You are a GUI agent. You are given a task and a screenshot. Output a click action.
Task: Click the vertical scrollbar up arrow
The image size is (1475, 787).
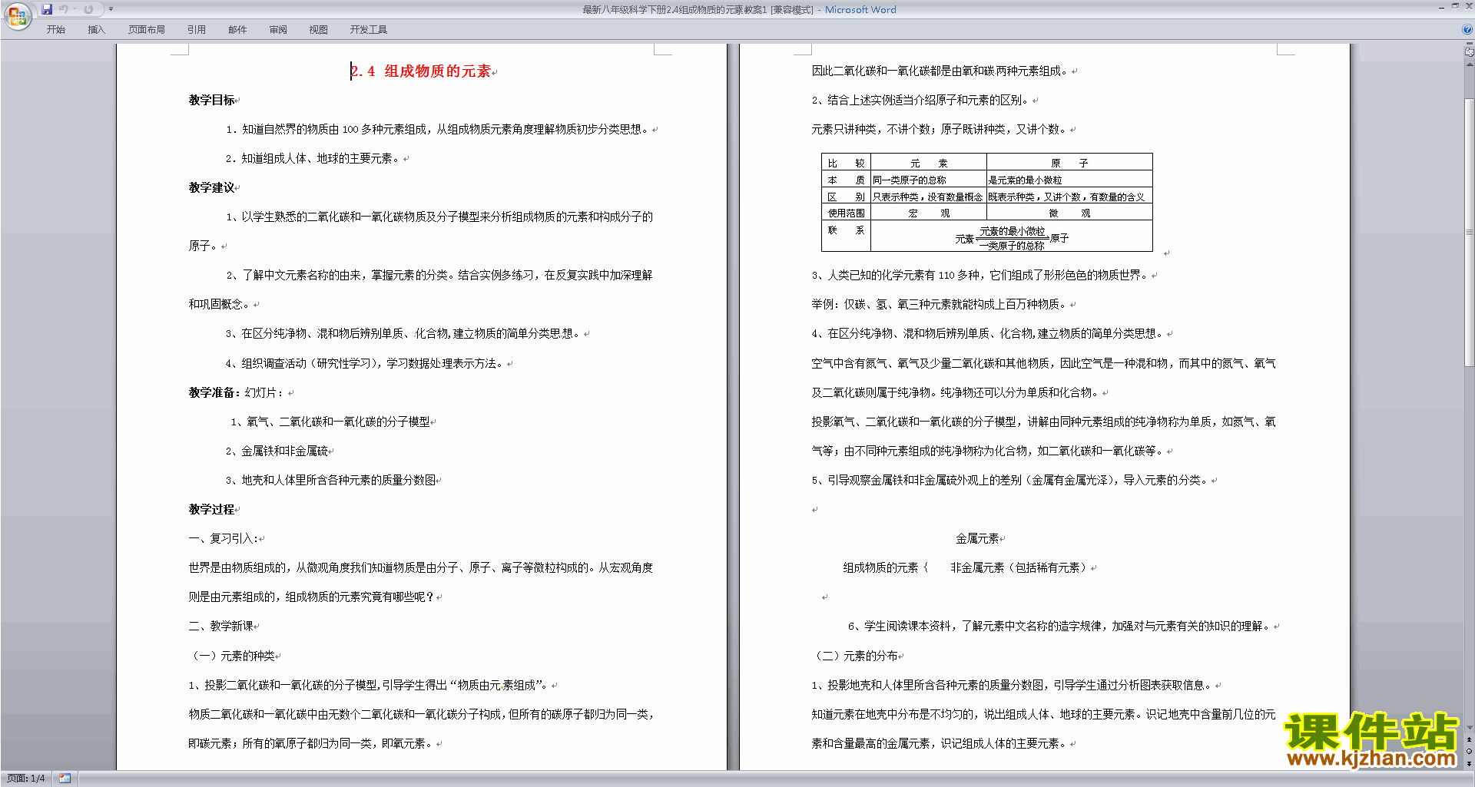(1469, 64)
